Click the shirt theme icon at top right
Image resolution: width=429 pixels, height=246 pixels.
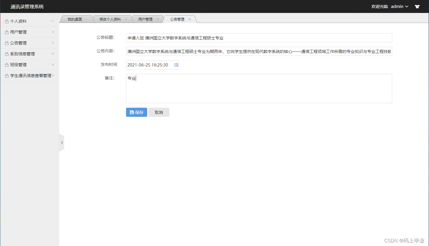[x=417, y=6]
